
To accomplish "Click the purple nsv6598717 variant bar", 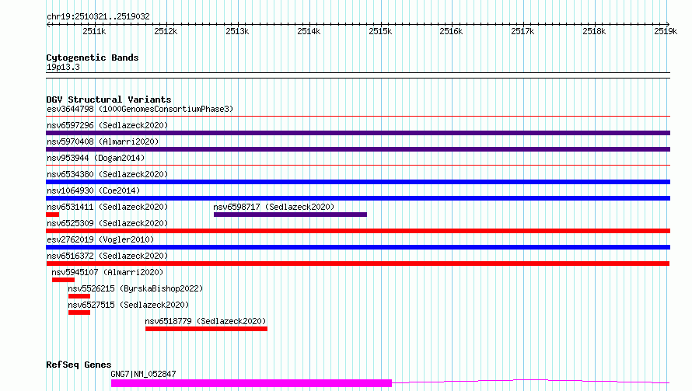I will 290,215.
